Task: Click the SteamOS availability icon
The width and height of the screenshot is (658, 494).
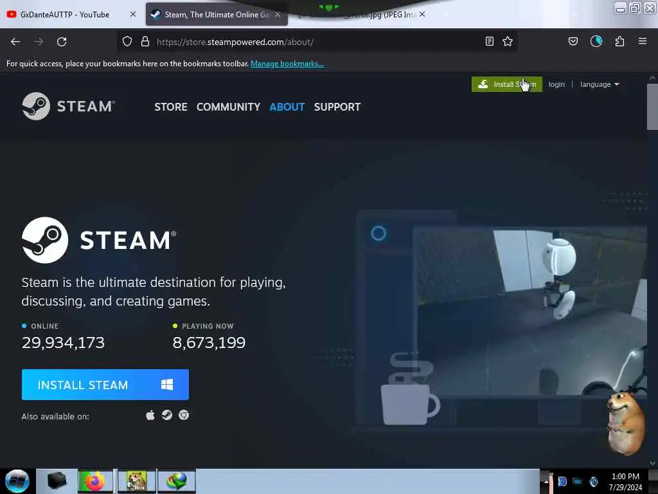Action: coord(167,416)
